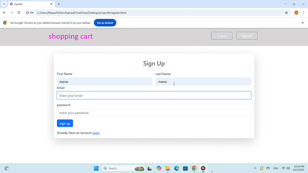The width and height of the screenshot is (308, 173).
Task: Click the Last Name label
Action: [163, 74]
